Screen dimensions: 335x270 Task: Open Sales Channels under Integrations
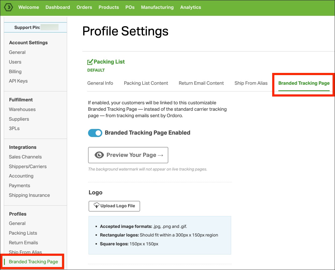25,157
